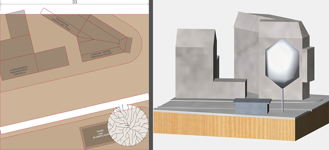Select the small end block at Erker tip
Viewport: 329px width, 150px height.
pyautogui.click(x=129, y=45)
